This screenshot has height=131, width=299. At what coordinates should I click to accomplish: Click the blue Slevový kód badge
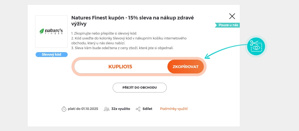pyautogui.click(x=51, y=55)
